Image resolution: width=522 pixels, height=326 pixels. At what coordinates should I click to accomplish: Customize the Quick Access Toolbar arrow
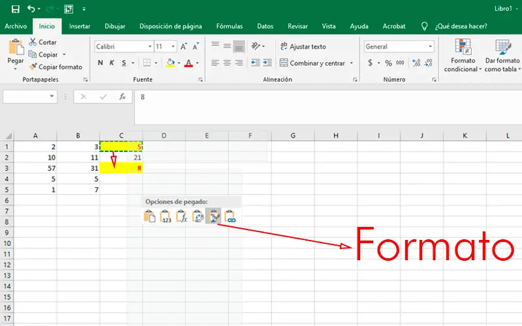(84, 9)
